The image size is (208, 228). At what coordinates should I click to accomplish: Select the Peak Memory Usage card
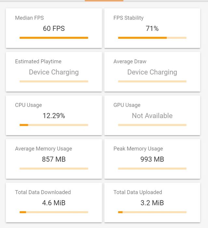pos(152,159)
